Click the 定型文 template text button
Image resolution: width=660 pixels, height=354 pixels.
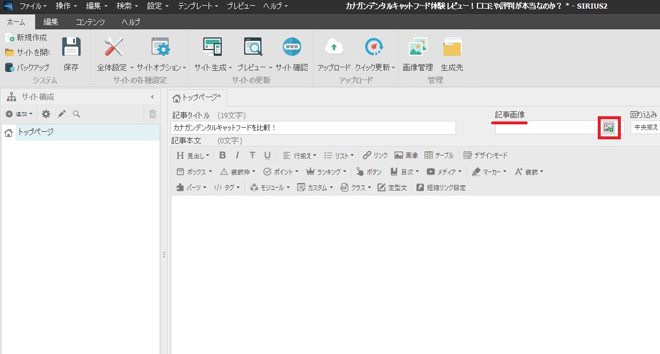coord(392,188)
